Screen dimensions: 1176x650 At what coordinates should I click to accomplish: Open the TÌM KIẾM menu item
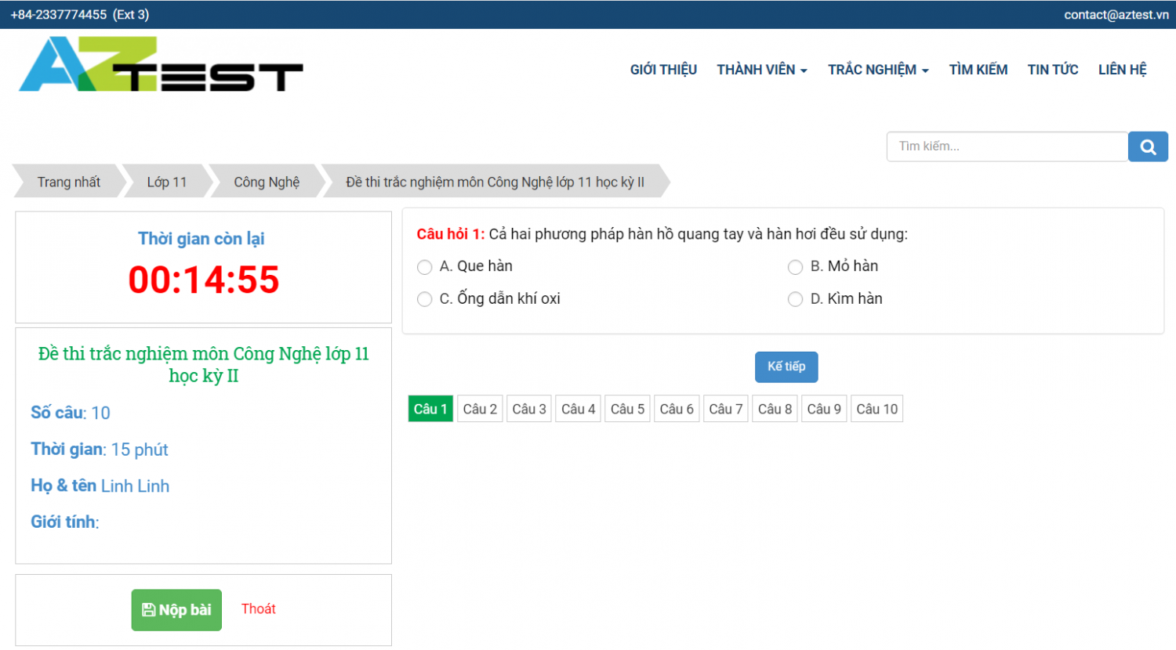(x=978, y=70)
